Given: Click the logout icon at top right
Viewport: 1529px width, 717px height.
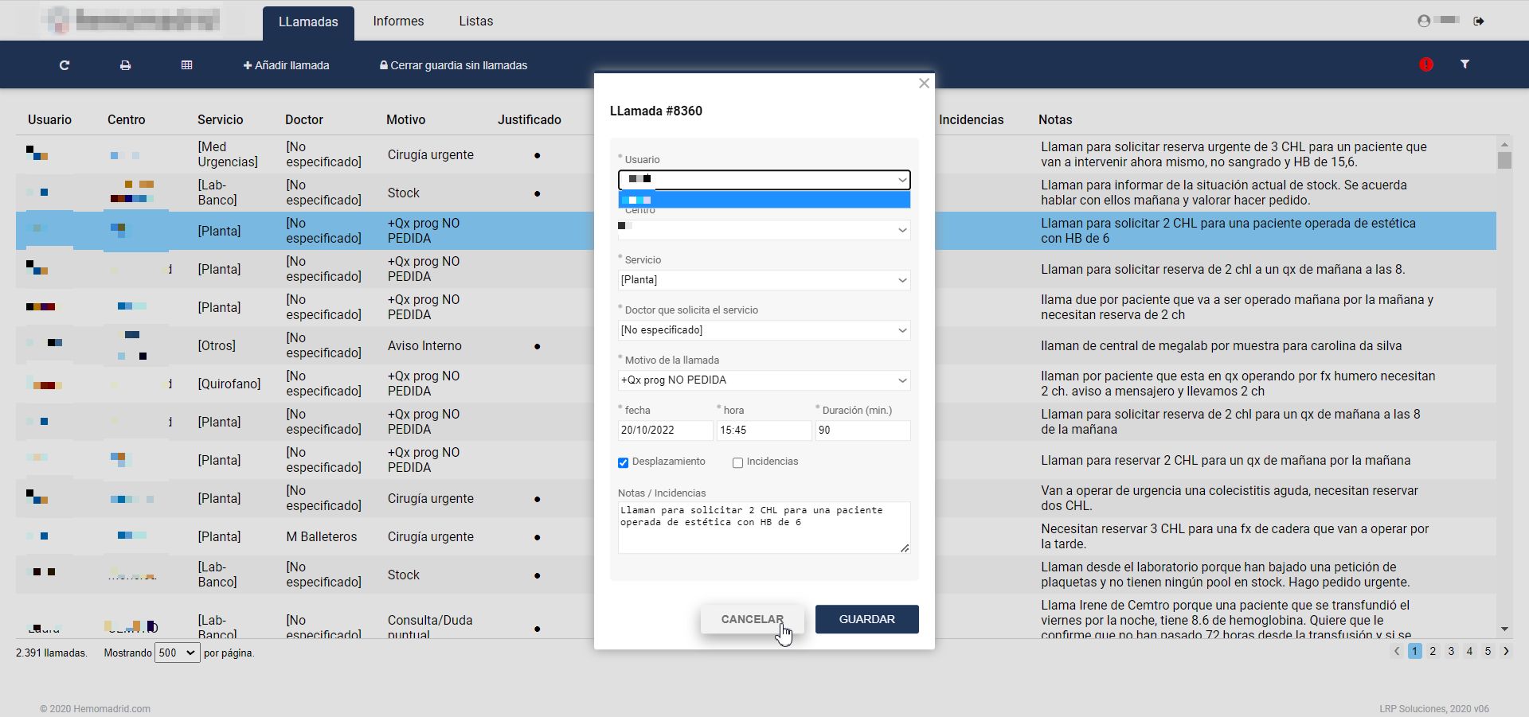Looking at the screenshot, I should click(1479, 21).
